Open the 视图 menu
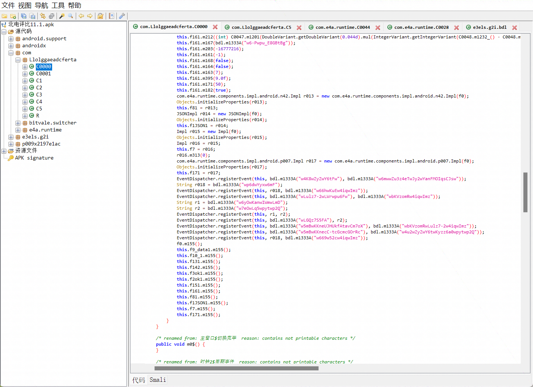Screen dimensions: 533x387 click(25, 6)
